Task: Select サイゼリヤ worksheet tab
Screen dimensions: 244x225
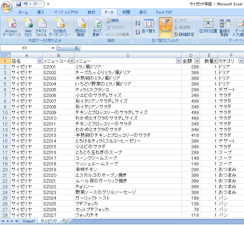Action: tap(49, 221)
